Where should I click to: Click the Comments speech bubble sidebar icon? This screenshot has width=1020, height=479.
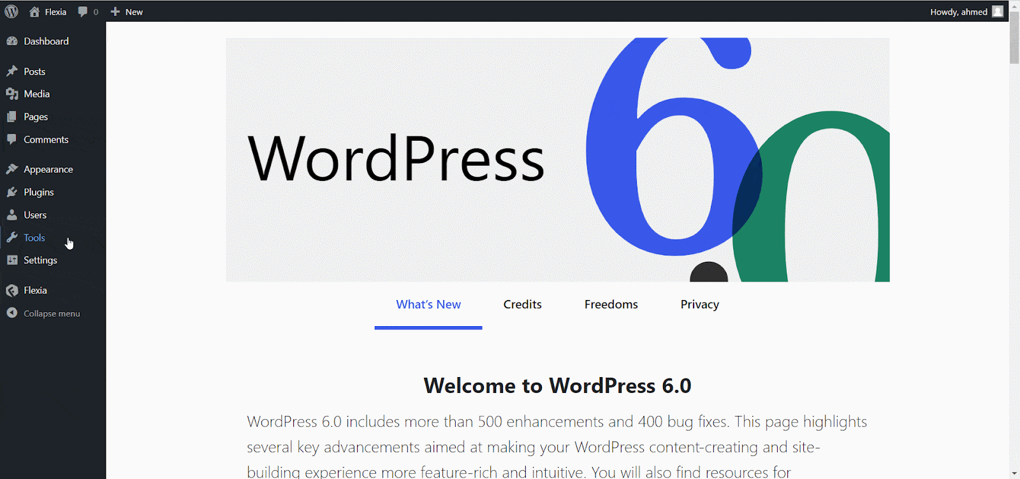11,139
